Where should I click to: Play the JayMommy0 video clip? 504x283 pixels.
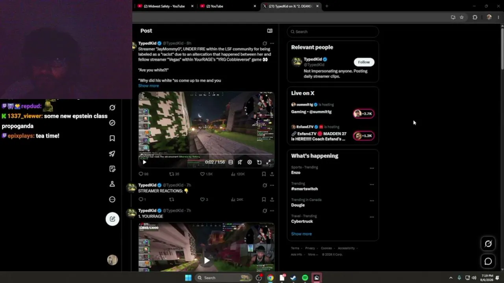click(x=145, y=162)
